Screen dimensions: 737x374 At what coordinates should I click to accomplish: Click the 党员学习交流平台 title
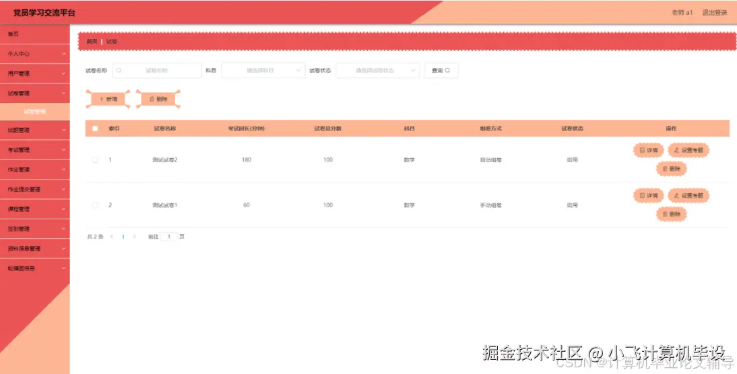pyautogui.click(x=44, y=13)
